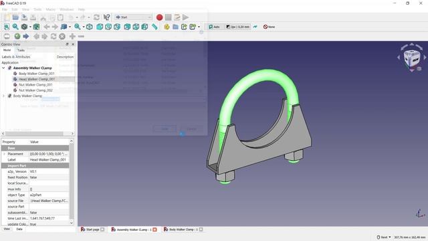
Task: Expand the Body Walker Clamp document
Action: coord(3,96)
